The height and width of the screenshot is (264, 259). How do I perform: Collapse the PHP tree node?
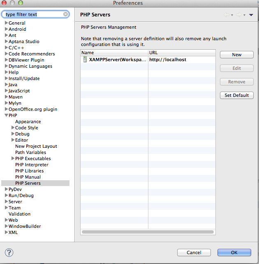point(7,115)
